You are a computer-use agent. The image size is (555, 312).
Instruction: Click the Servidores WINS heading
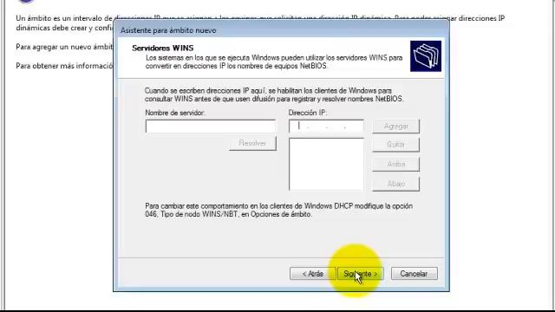coord(162,49)
